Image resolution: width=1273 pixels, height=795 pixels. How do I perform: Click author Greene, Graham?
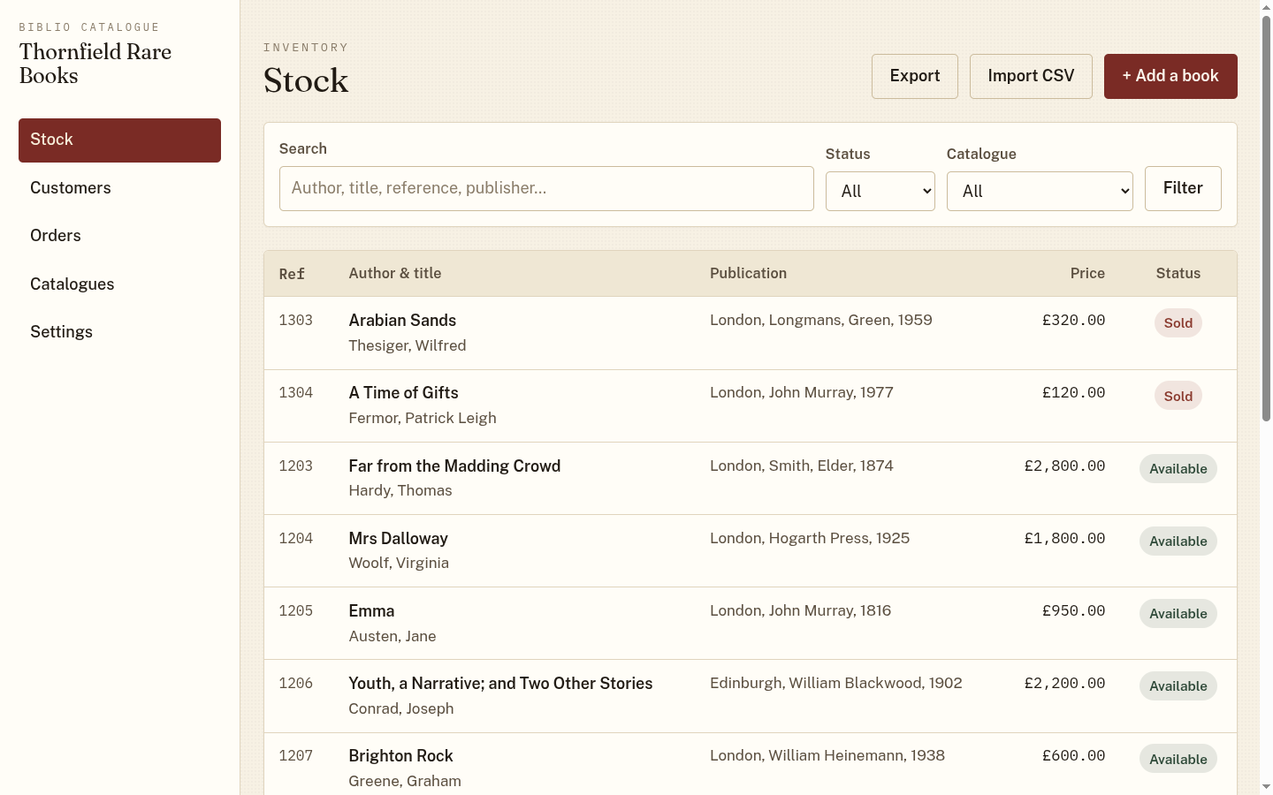point(405,782)
